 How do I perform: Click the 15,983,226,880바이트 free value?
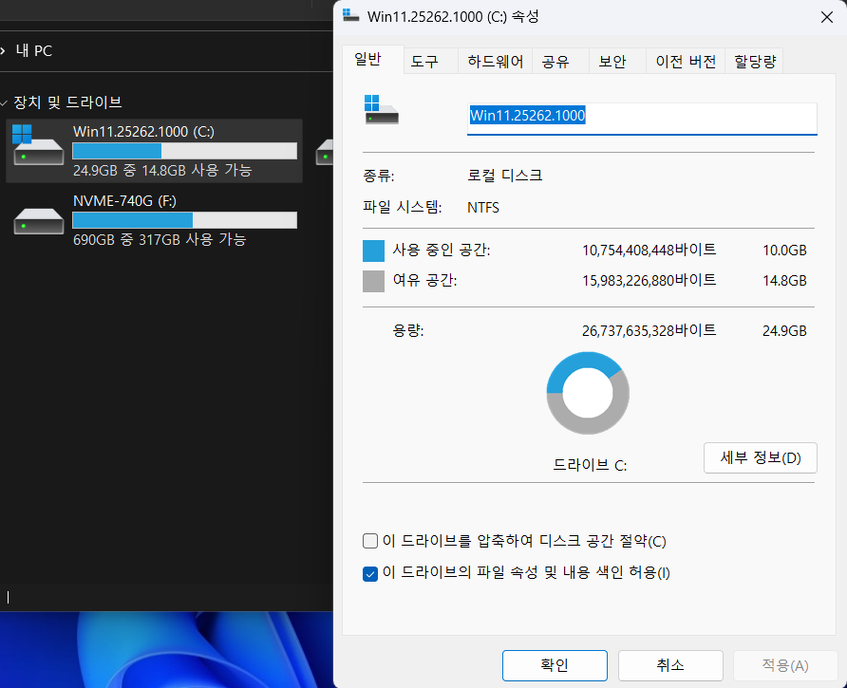(x=649, y=280)
